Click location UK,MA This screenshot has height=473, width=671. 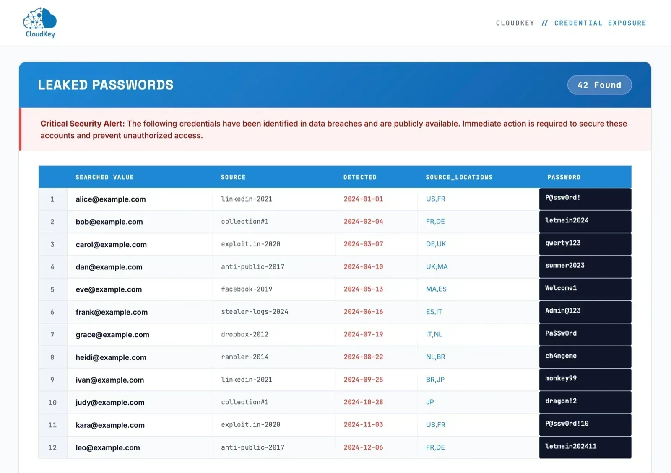[437, 267]
